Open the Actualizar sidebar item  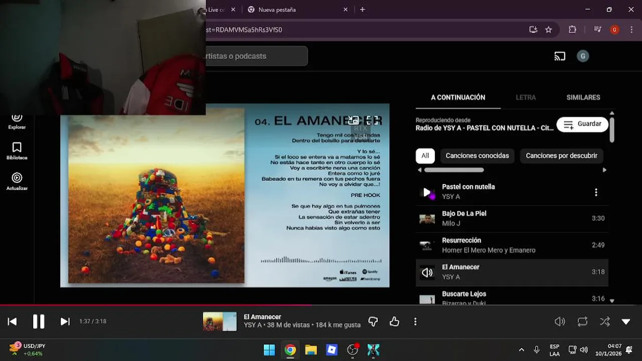17,182
